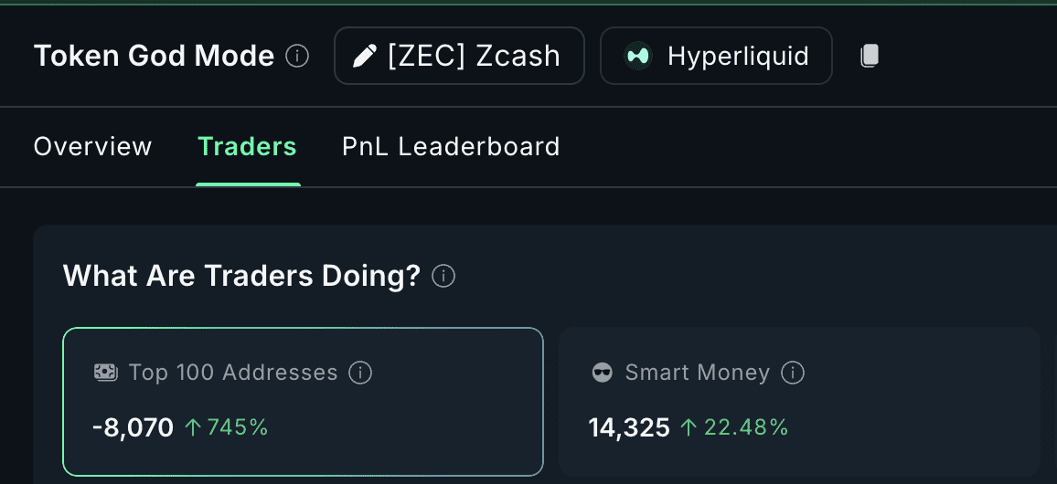
Task: Click the -8,070 value
Action: [133, 427]
